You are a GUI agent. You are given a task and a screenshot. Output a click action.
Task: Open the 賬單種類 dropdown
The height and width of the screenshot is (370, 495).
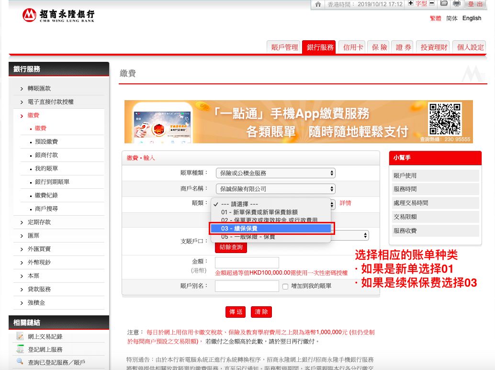coord(275,173)
